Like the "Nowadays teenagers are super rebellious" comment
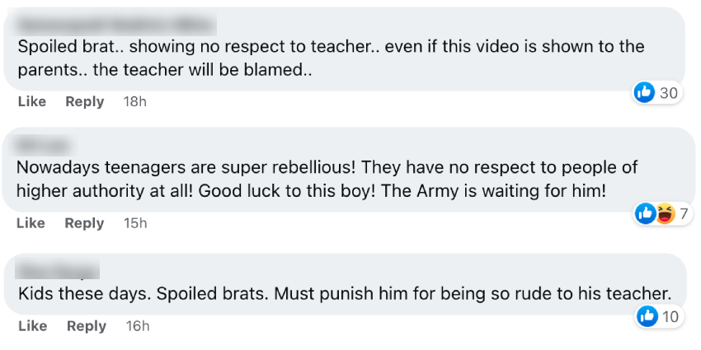The image size is (701, 350). click(x=31, y=223)
